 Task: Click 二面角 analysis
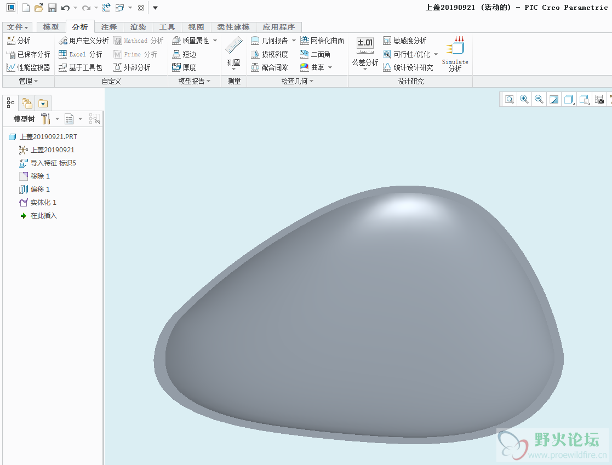pos(315,54)
